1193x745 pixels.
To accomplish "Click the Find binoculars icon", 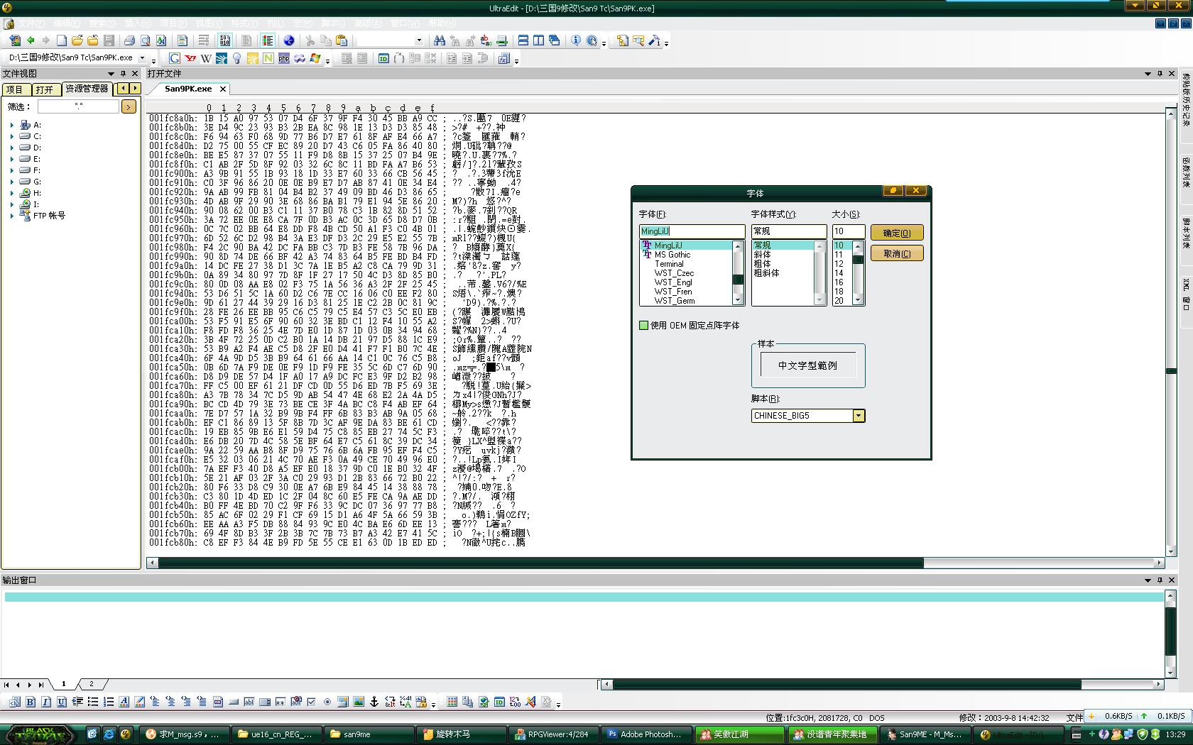I will [439, 40].
